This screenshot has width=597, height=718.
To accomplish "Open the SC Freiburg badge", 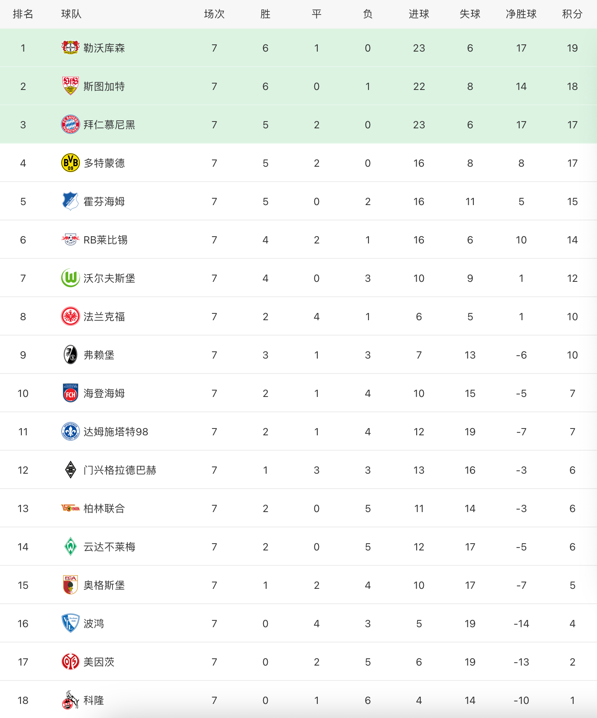I will coord(70,354).
